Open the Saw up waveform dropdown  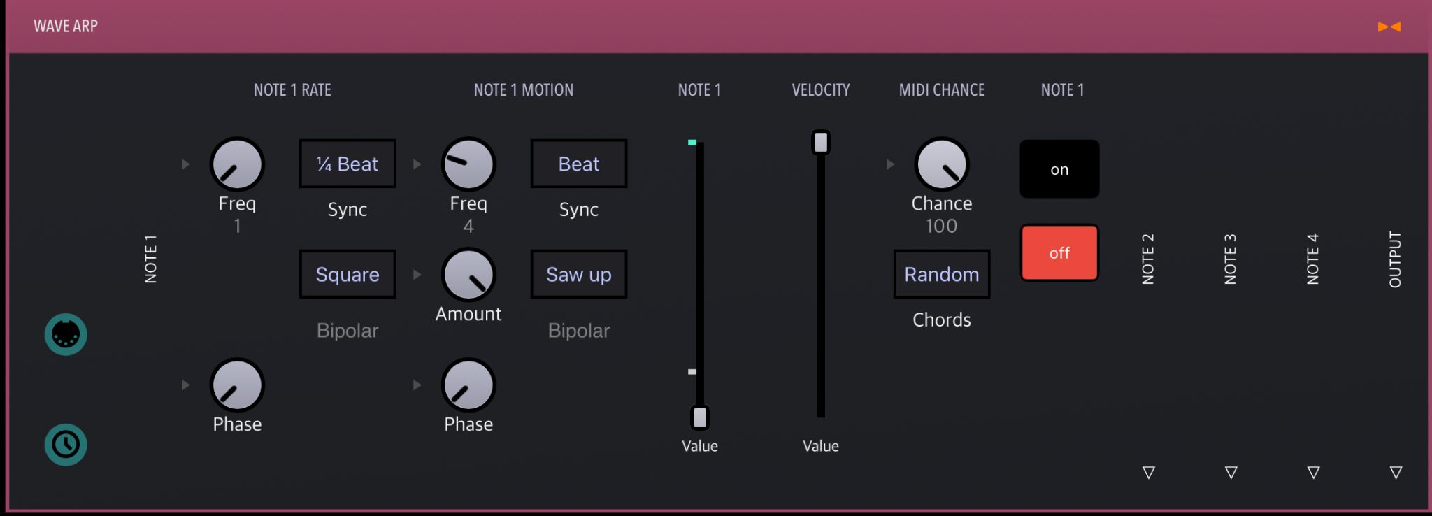click(x=579, y=274)
